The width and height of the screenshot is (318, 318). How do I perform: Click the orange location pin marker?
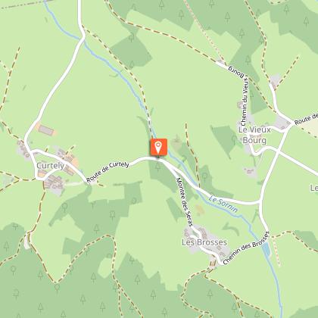158,147
